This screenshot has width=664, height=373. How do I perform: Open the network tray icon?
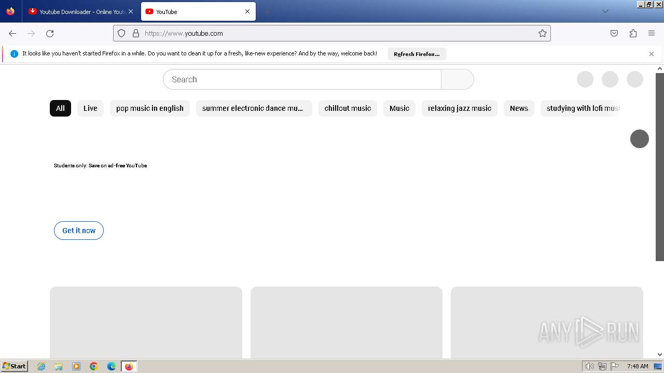[x=602, y=366]
